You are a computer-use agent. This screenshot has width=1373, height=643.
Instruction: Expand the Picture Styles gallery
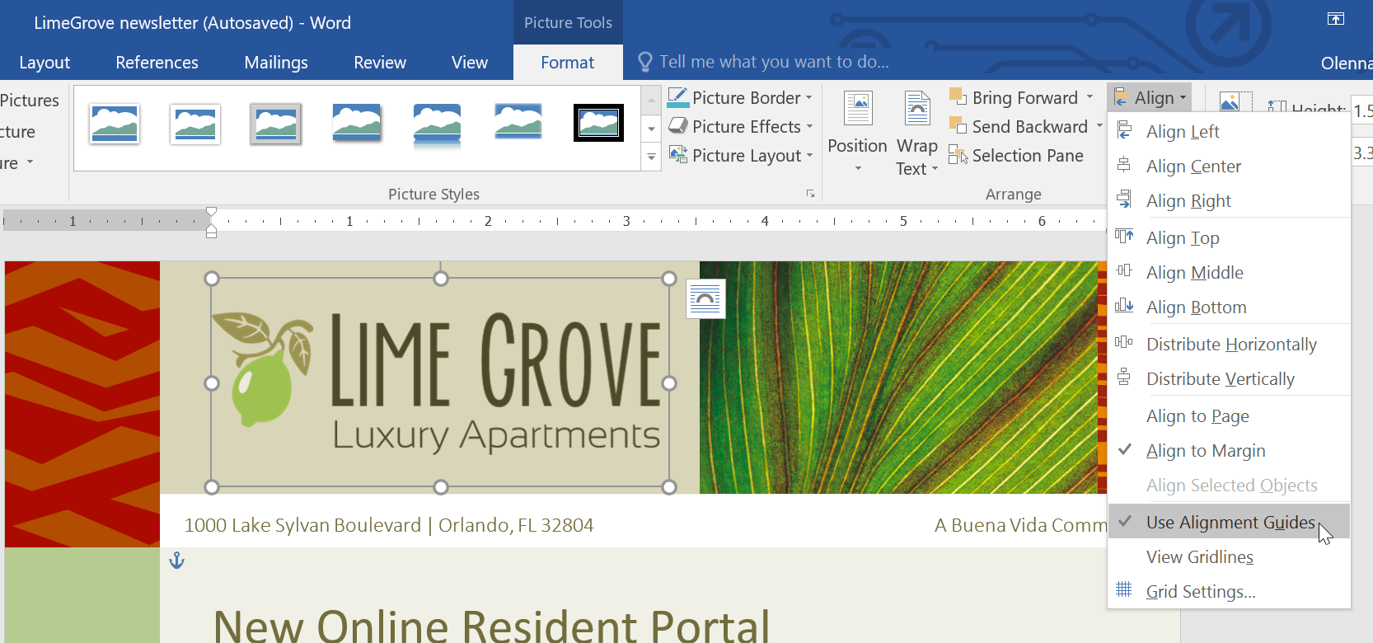(x=651, y=157)
